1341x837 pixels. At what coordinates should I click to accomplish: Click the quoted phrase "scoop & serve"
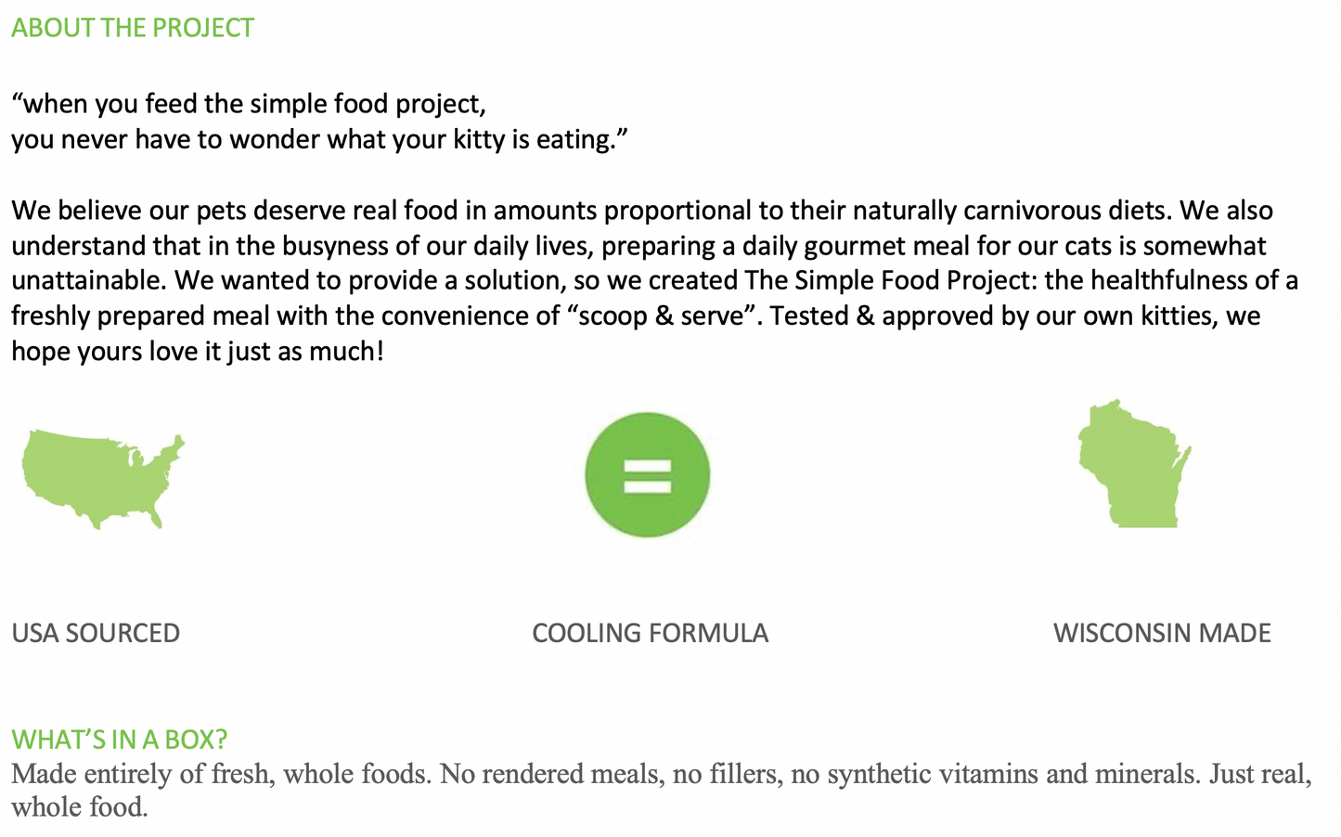(x=661, y=315)
